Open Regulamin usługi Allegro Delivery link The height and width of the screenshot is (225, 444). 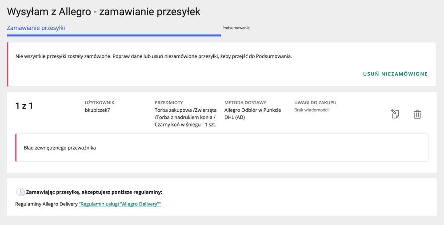pos(120,204)
